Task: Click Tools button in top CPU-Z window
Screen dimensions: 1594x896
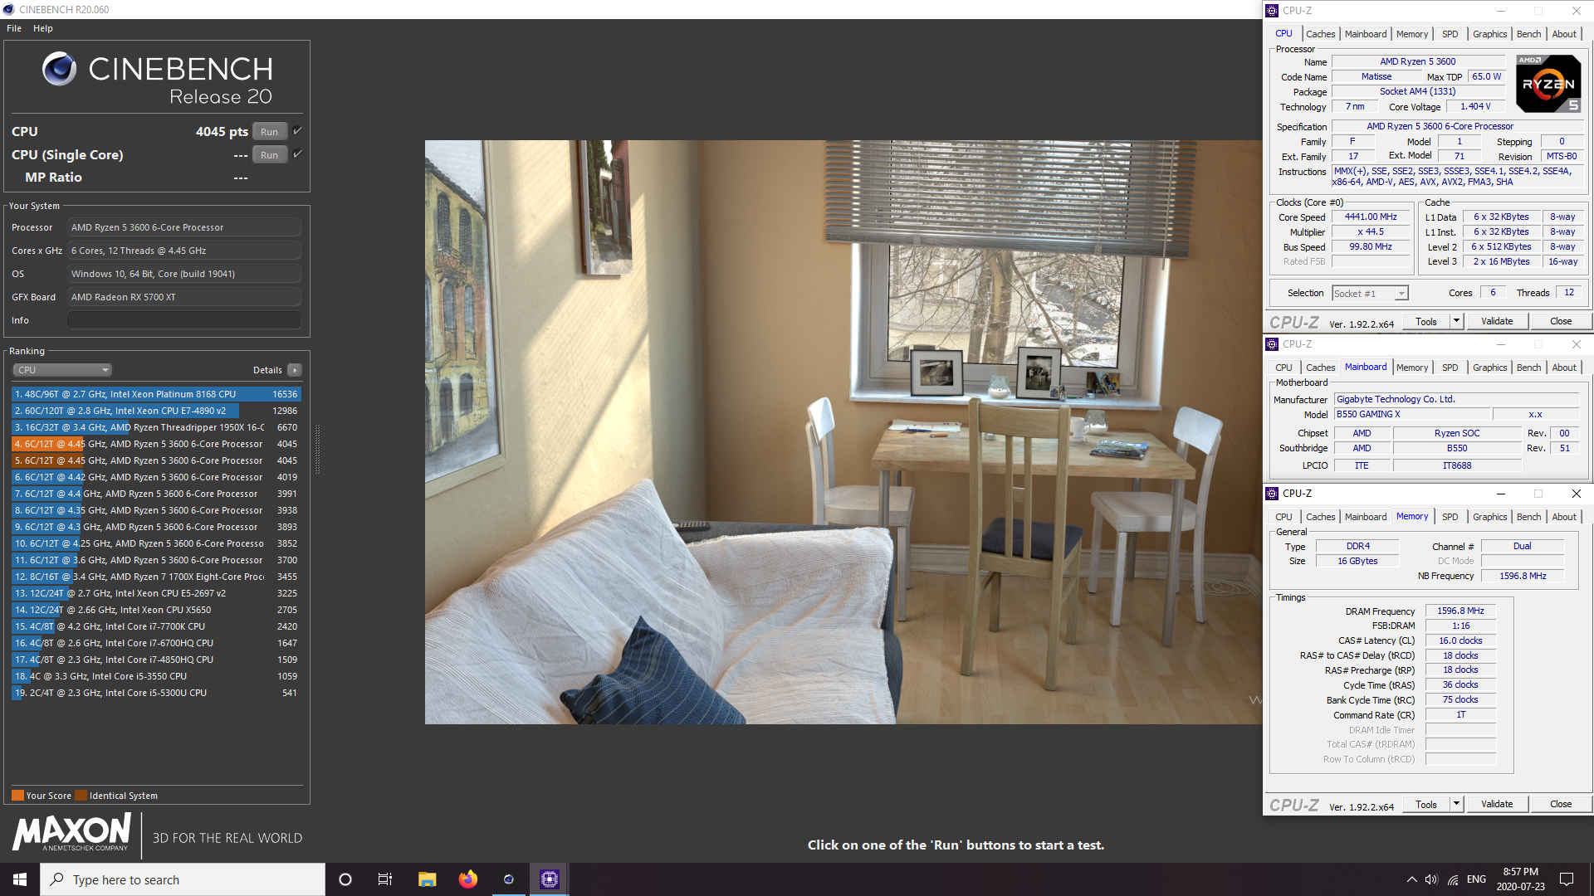Action: (x=1426, y=322)
